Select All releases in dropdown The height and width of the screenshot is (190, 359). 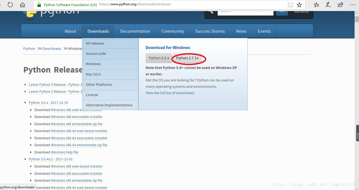point(110,43)
